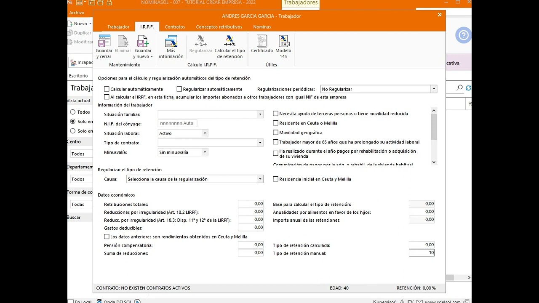The width and height of the screenshot is (539, 303).
Task: Check rendimientos obtenidos en Ceuta y Melilla
Action: pos(107,237)
